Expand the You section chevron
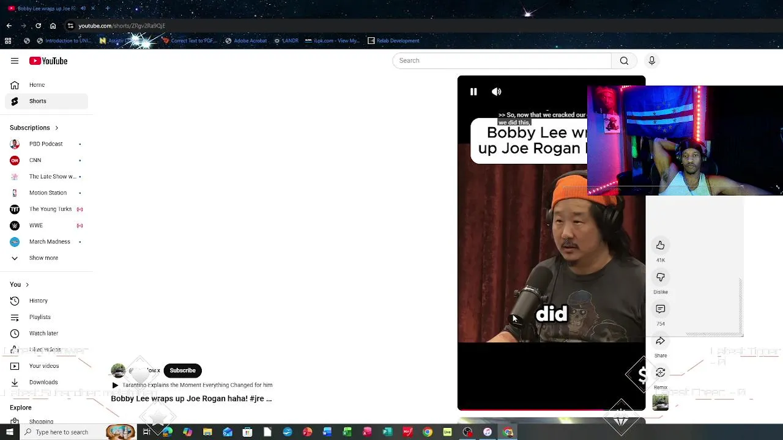The image size is (783, 440). tap(27, 284)
